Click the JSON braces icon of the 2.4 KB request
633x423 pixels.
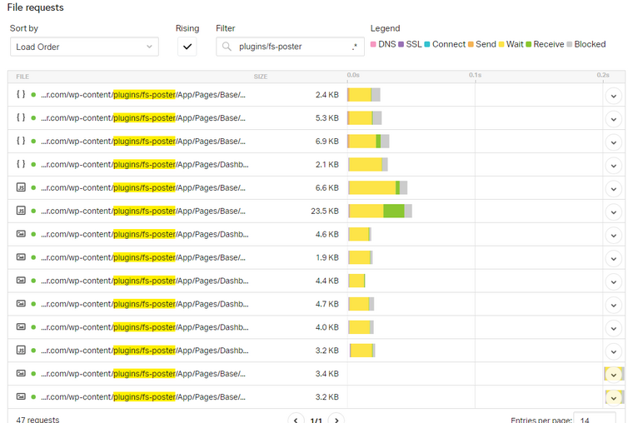pos(21,95)
